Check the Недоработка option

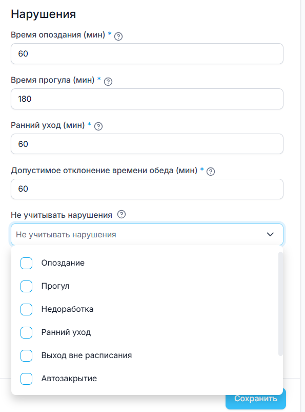[27, 310]
